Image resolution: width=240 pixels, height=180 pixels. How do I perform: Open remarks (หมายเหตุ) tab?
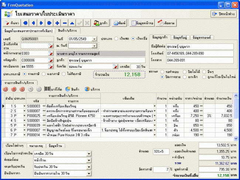click(36, 146)
